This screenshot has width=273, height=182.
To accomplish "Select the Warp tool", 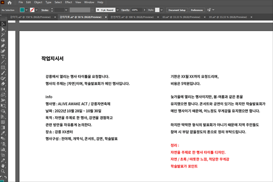I will (x=3, y=100).
